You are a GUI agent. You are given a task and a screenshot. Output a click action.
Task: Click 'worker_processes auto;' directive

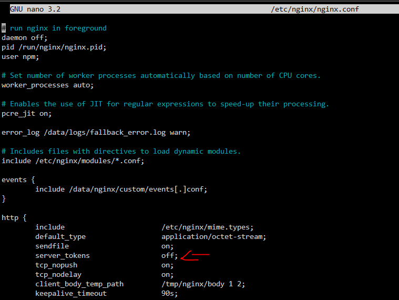coord(48,85)
